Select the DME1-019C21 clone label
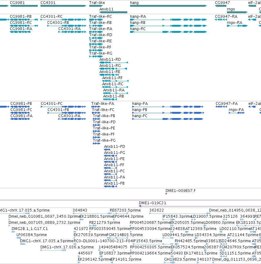Screen dimensions: 261x264 (152, 203)
